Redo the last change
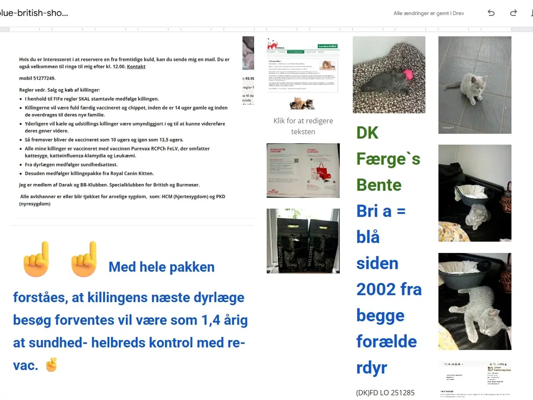Image resolution: width=533 pixels, height=400 pixels. click(513, 13)
